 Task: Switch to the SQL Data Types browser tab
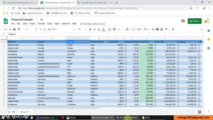95,3
